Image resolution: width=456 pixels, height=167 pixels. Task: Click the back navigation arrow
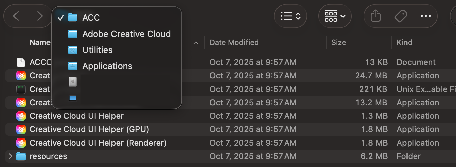click(16, 16)
